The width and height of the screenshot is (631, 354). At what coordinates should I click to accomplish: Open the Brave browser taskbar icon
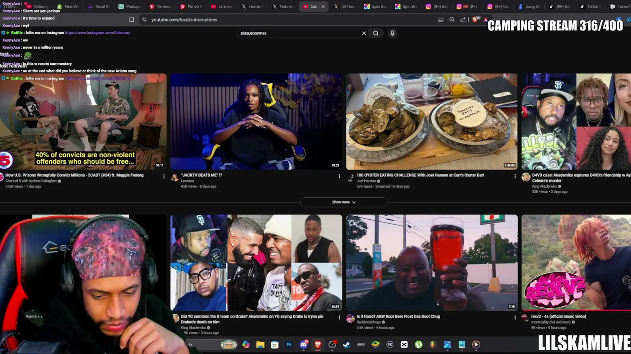[x=318, y=345]
